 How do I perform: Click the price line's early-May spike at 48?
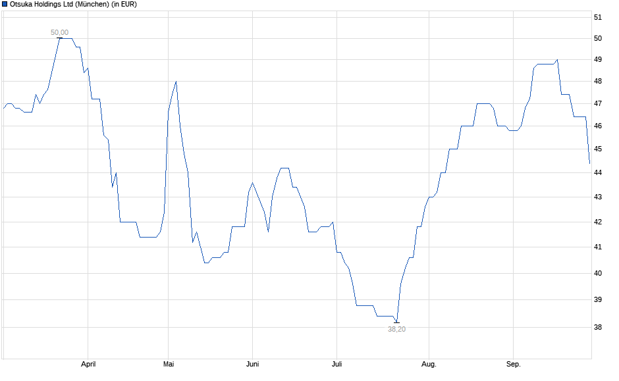(x=176, y=82)
